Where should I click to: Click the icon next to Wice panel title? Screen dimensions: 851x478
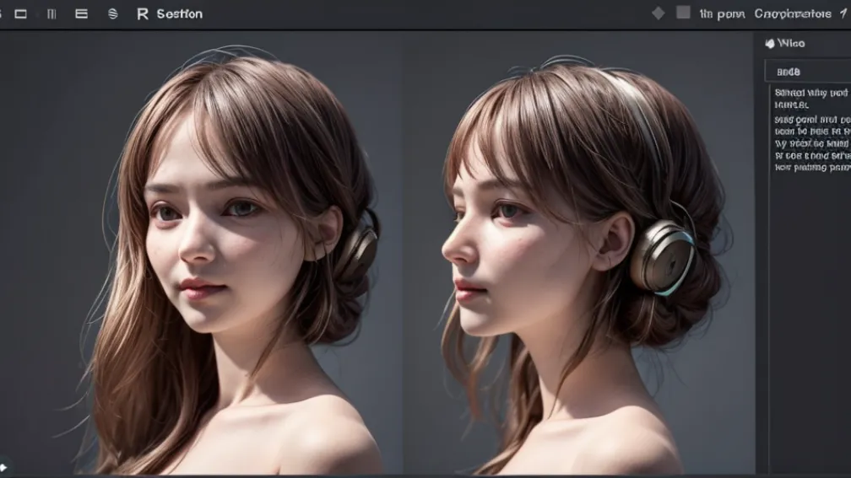tap(769, 44)
